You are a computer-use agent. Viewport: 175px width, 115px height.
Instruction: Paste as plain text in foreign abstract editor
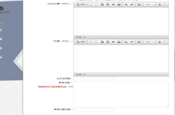point(108,42)
